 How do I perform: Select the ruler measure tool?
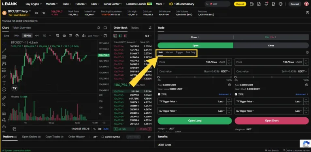coord(4,98)
